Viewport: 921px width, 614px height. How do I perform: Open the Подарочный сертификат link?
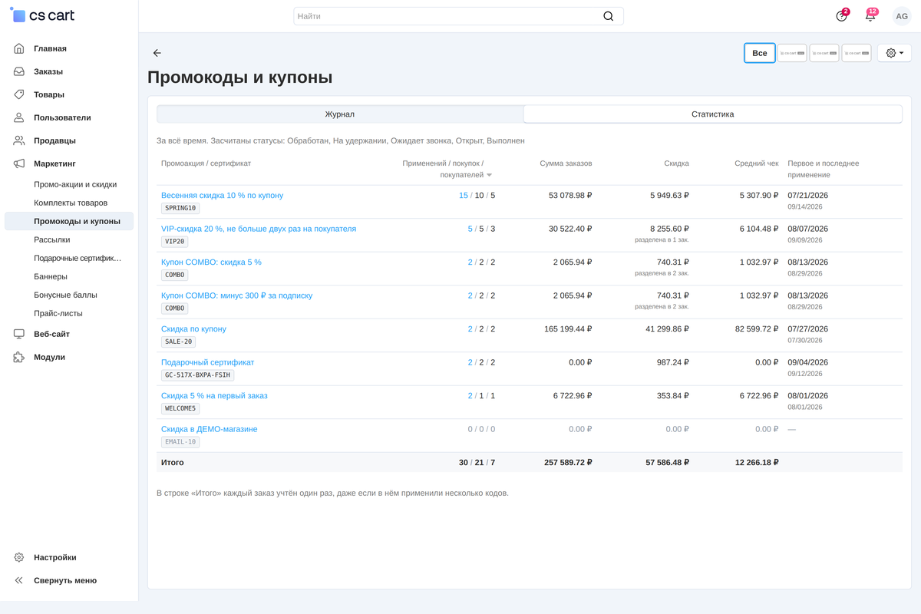point(207,362)
